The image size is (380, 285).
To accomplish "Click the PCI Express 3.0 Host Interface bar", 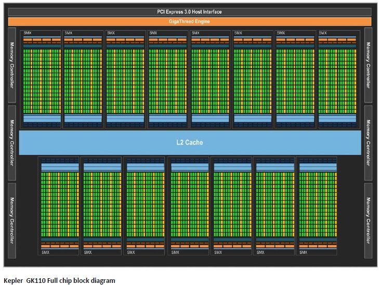I will (x=190, y=11).
